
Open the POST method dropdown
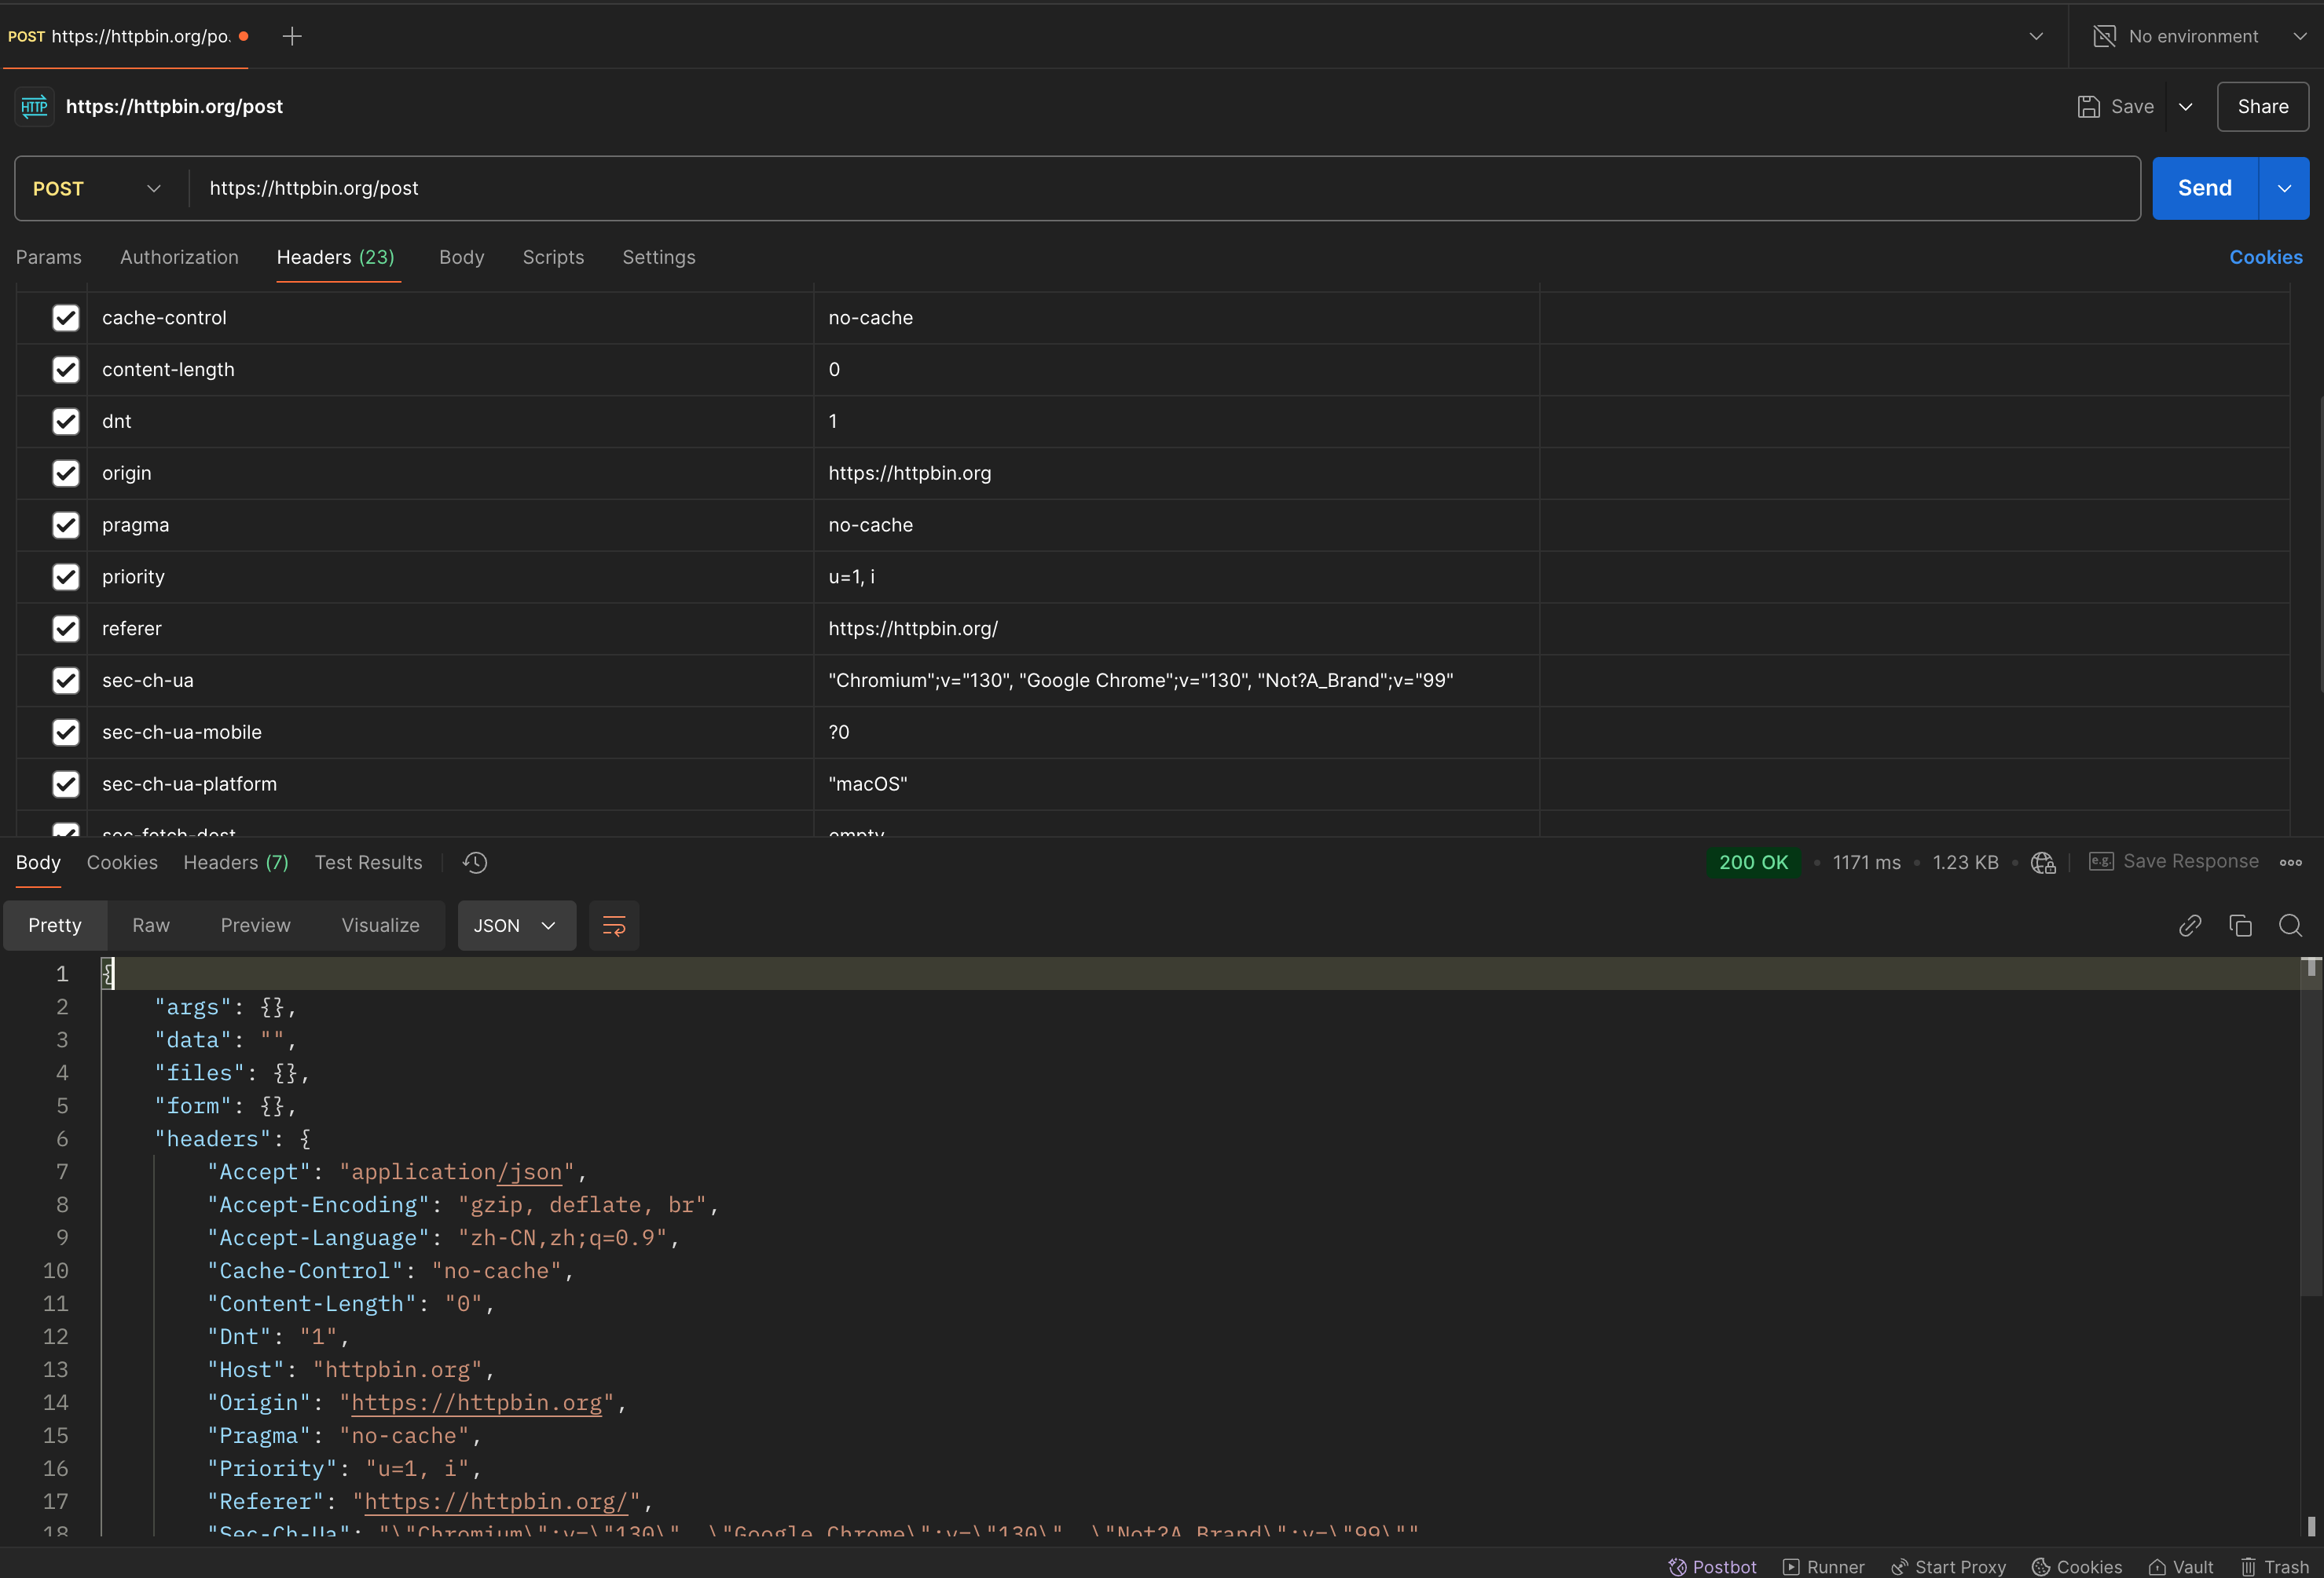(98, 189)
